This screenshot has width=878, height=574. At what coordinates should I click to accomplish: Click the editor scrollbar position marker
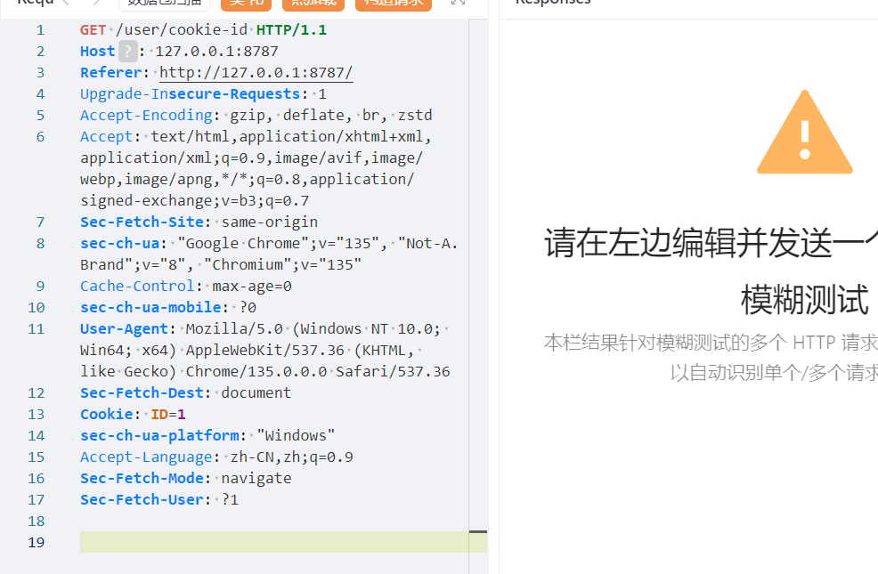click(478, 532)
